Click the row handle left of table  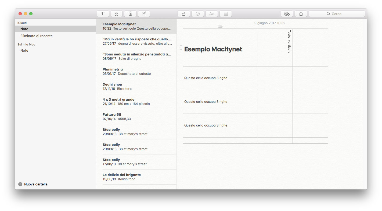[x=181, y=47]
